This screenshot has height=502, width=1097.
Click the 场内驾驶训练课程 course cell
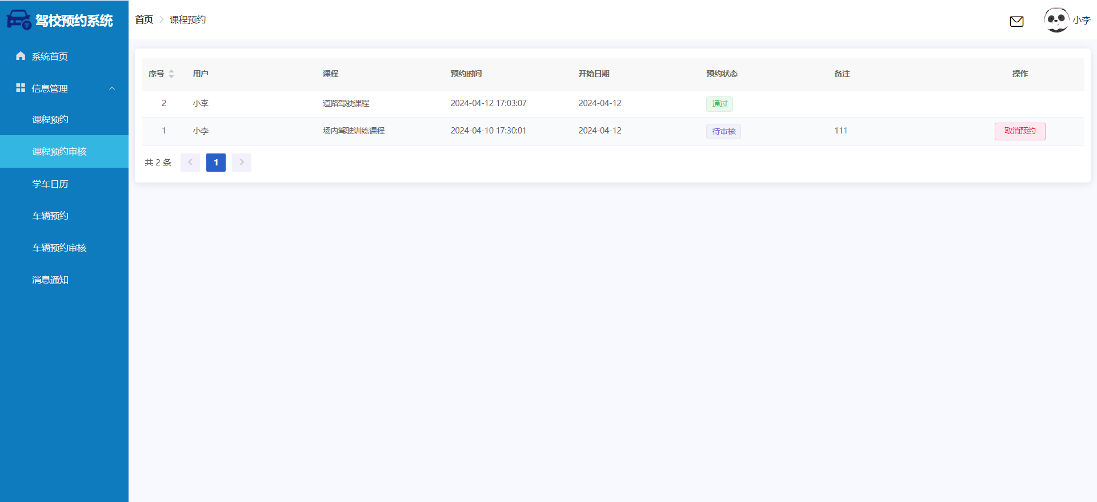point(354,131)
